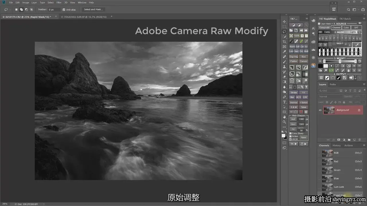
Task: Open the layer blend mode Normal dropdown
Action: click(330, 96)
